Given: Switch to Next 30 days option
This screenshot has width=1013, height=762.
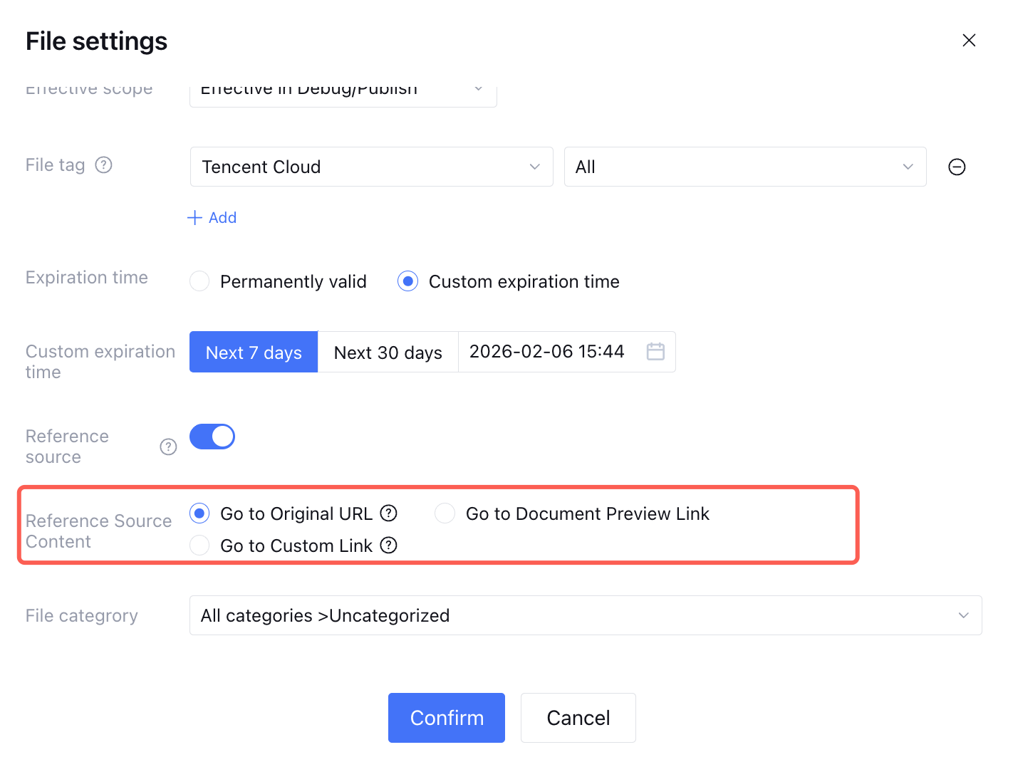Looking at the screenshot, I should (x=388, y=352).
